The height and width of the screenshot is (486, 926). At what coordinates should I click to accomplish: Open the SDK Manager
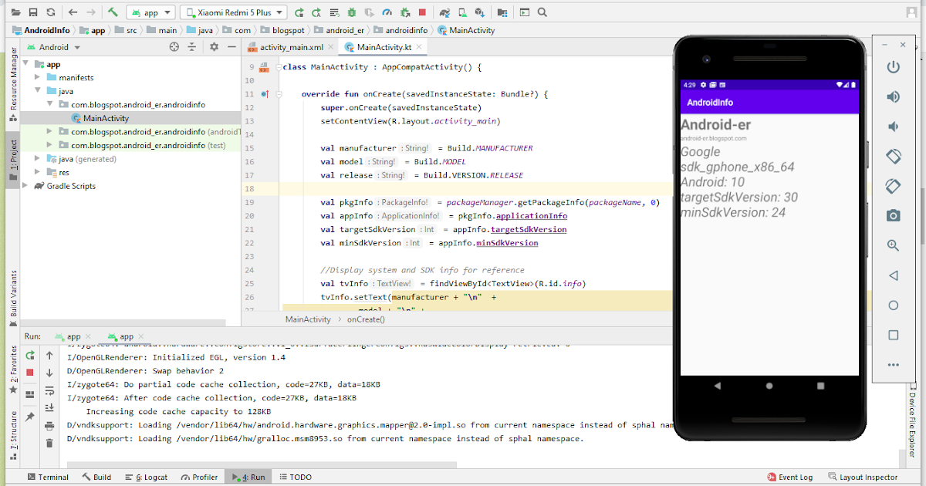(480, 13)
